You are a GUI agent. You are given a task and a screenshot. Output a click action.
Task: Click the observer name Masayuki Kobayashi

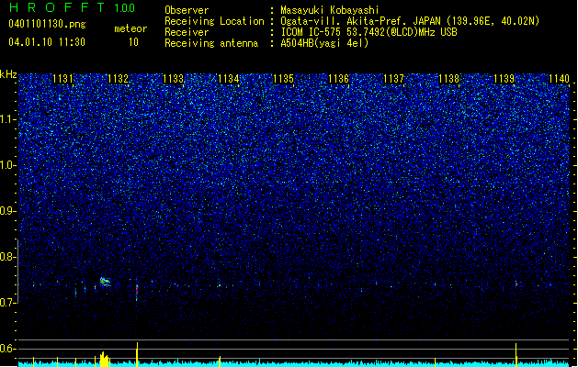(x=330, y=10)
